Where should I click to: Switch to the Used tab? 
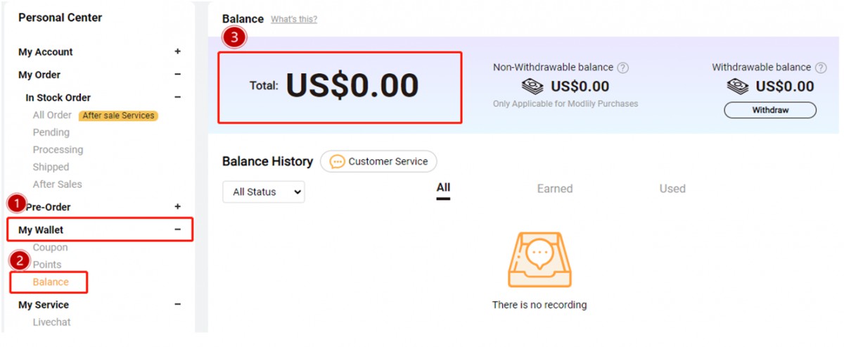point(672,189)
